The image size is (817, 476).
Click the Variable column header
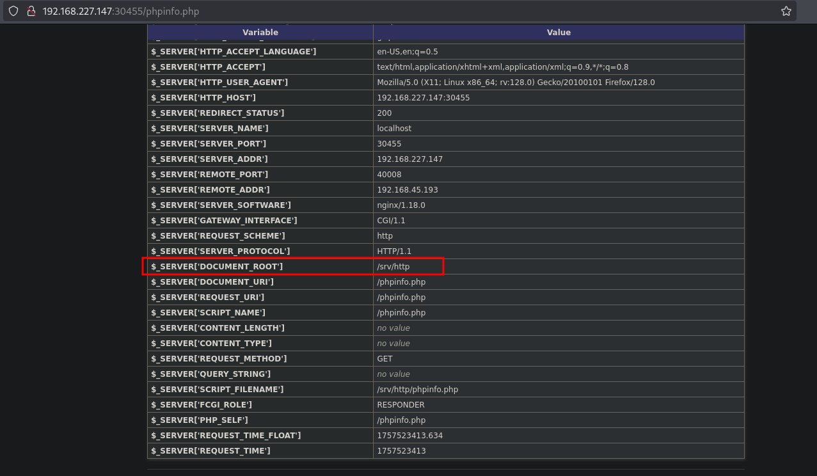[x=260, y=32]
